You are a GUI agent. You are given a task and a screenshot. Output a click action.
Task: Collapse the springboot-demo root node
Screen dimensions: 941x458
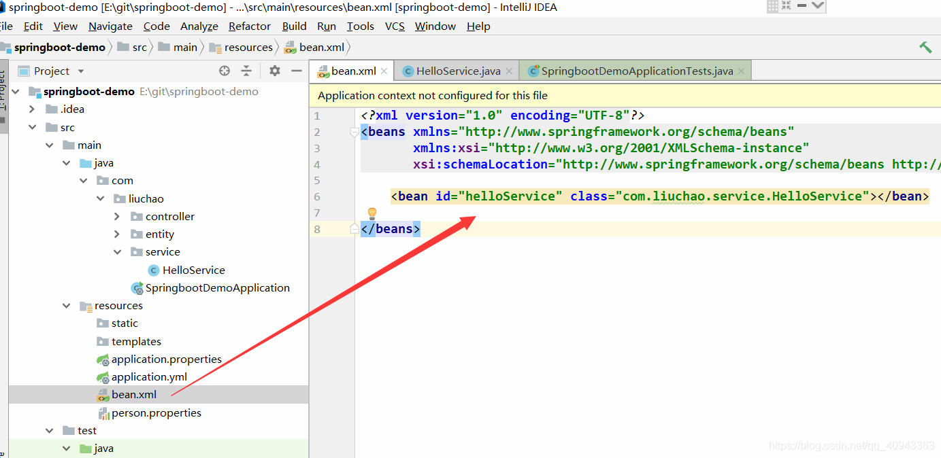(15, 91)
